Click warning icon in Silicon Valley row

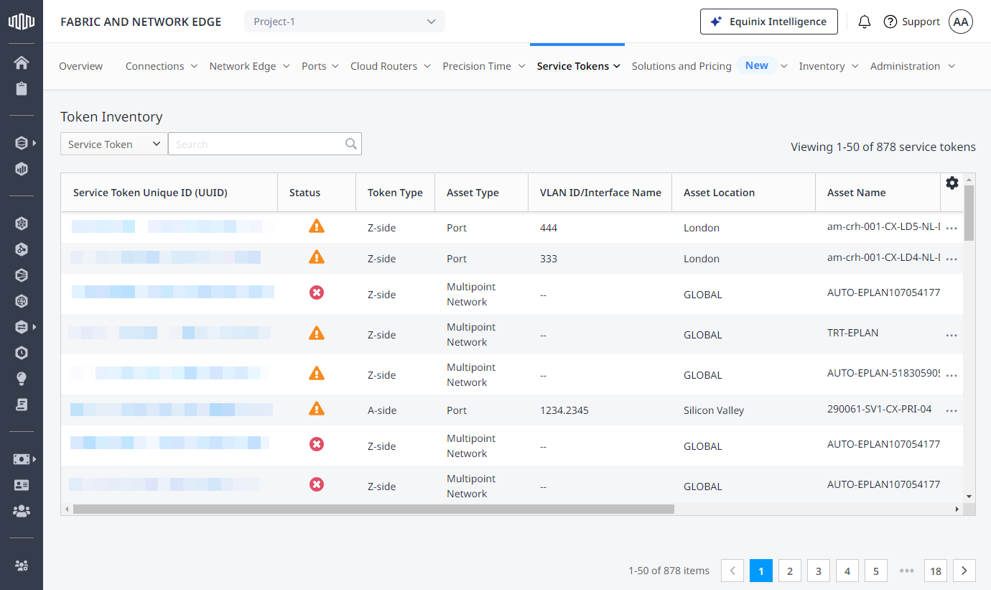click(x=317, y=409)
